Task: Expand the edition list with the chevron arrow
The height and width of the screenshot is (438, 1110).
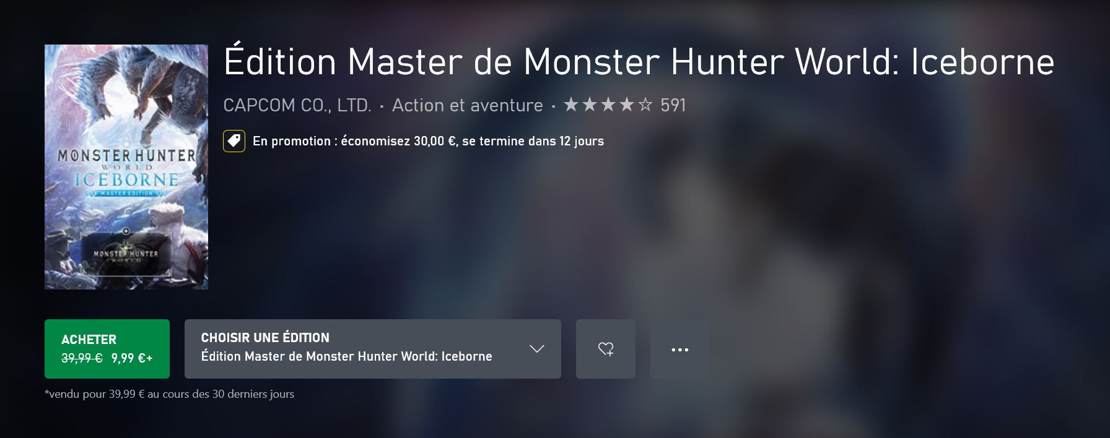Action: pos(537,349)
